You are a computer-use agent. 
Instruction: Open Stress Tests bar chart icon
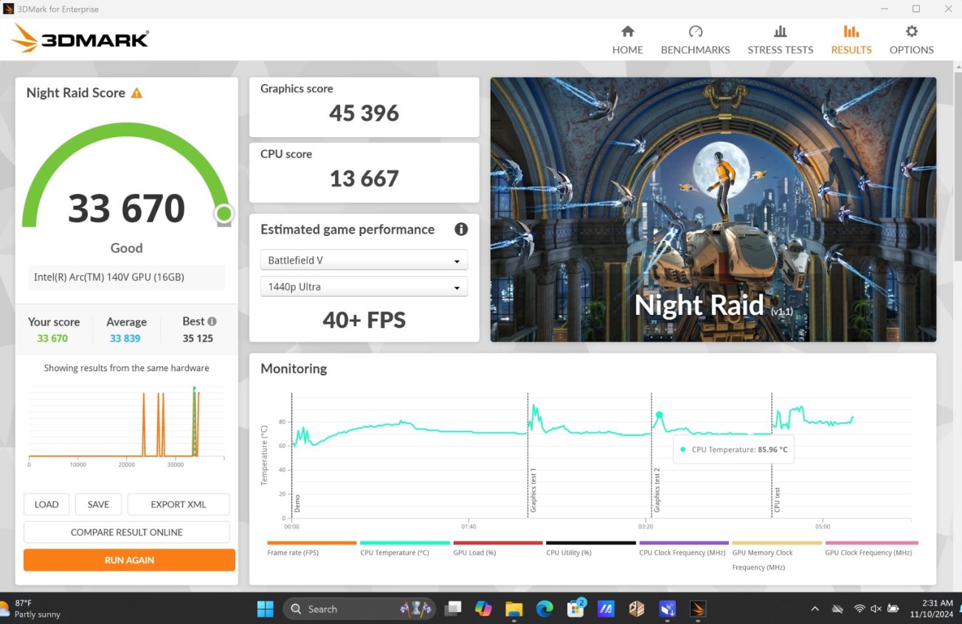(x=780, y=32)
